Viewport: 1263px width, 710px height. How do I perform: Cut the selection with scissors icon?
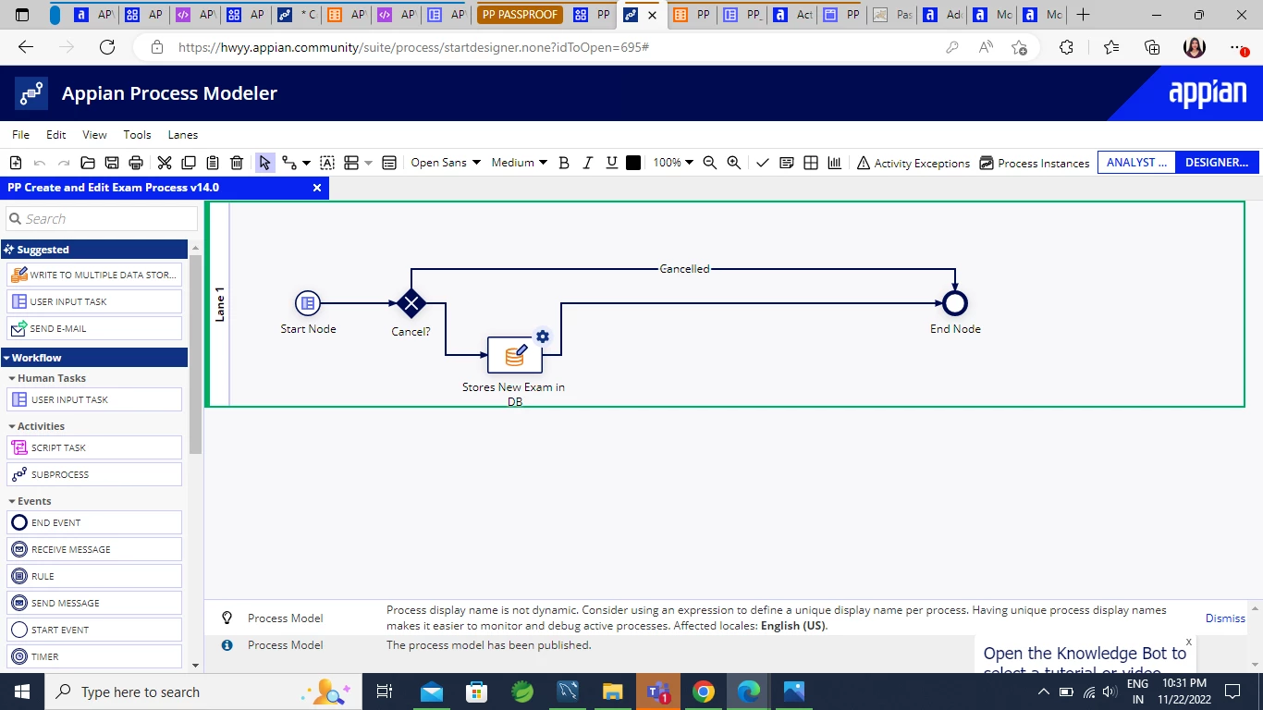[x=165, y=163]
